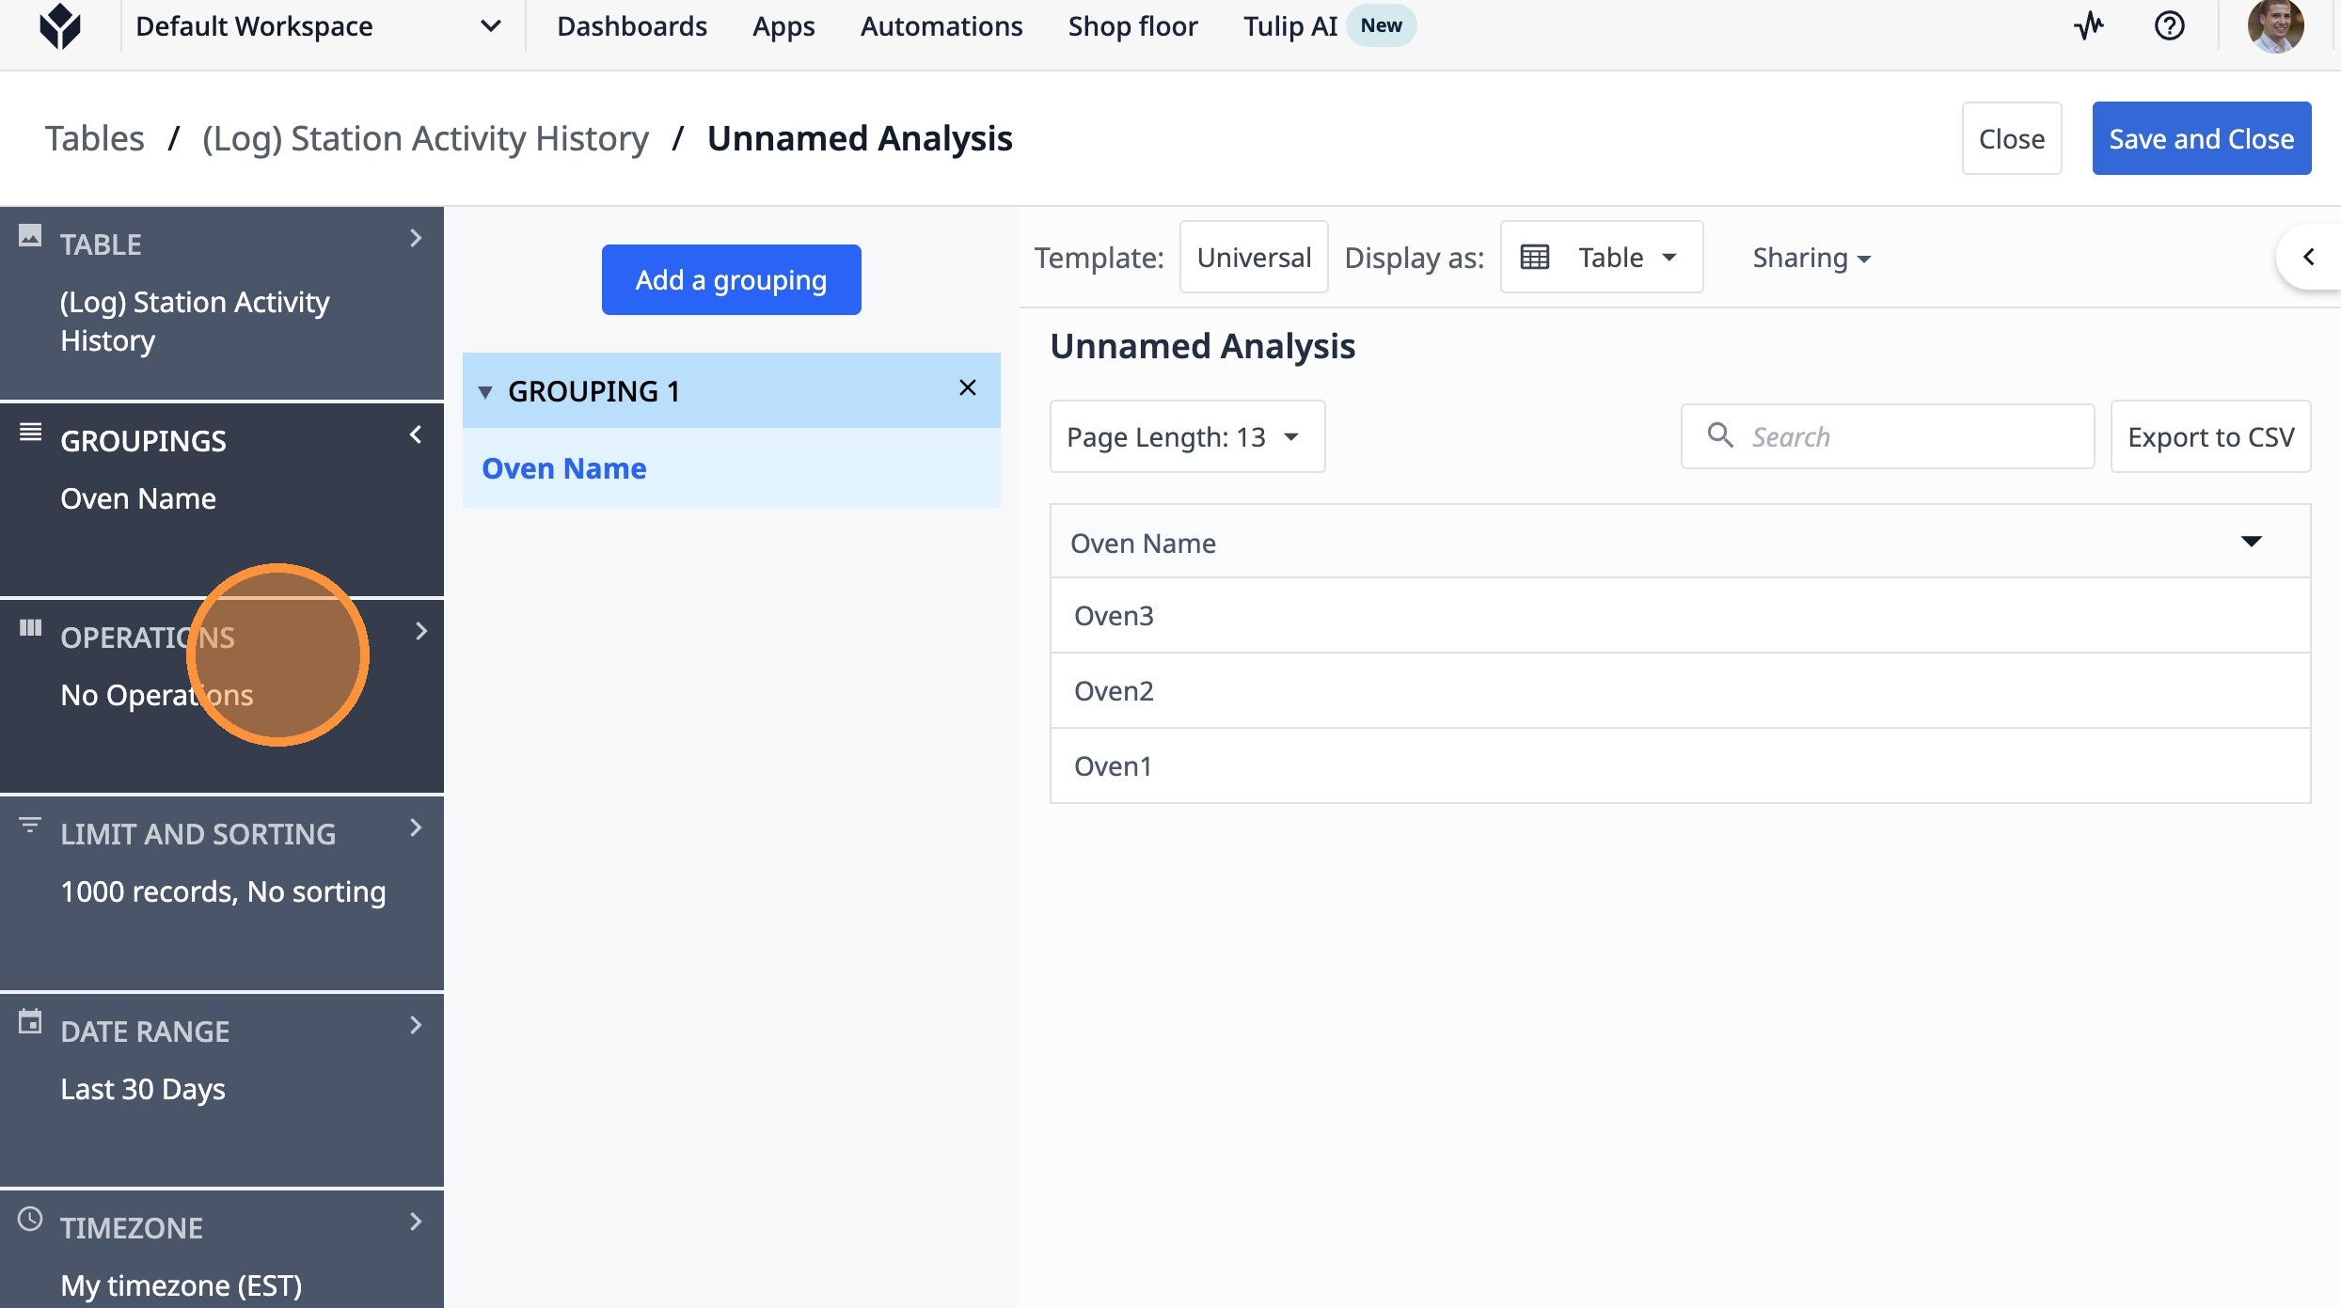Click into the Search input field

coord(1909,437)
